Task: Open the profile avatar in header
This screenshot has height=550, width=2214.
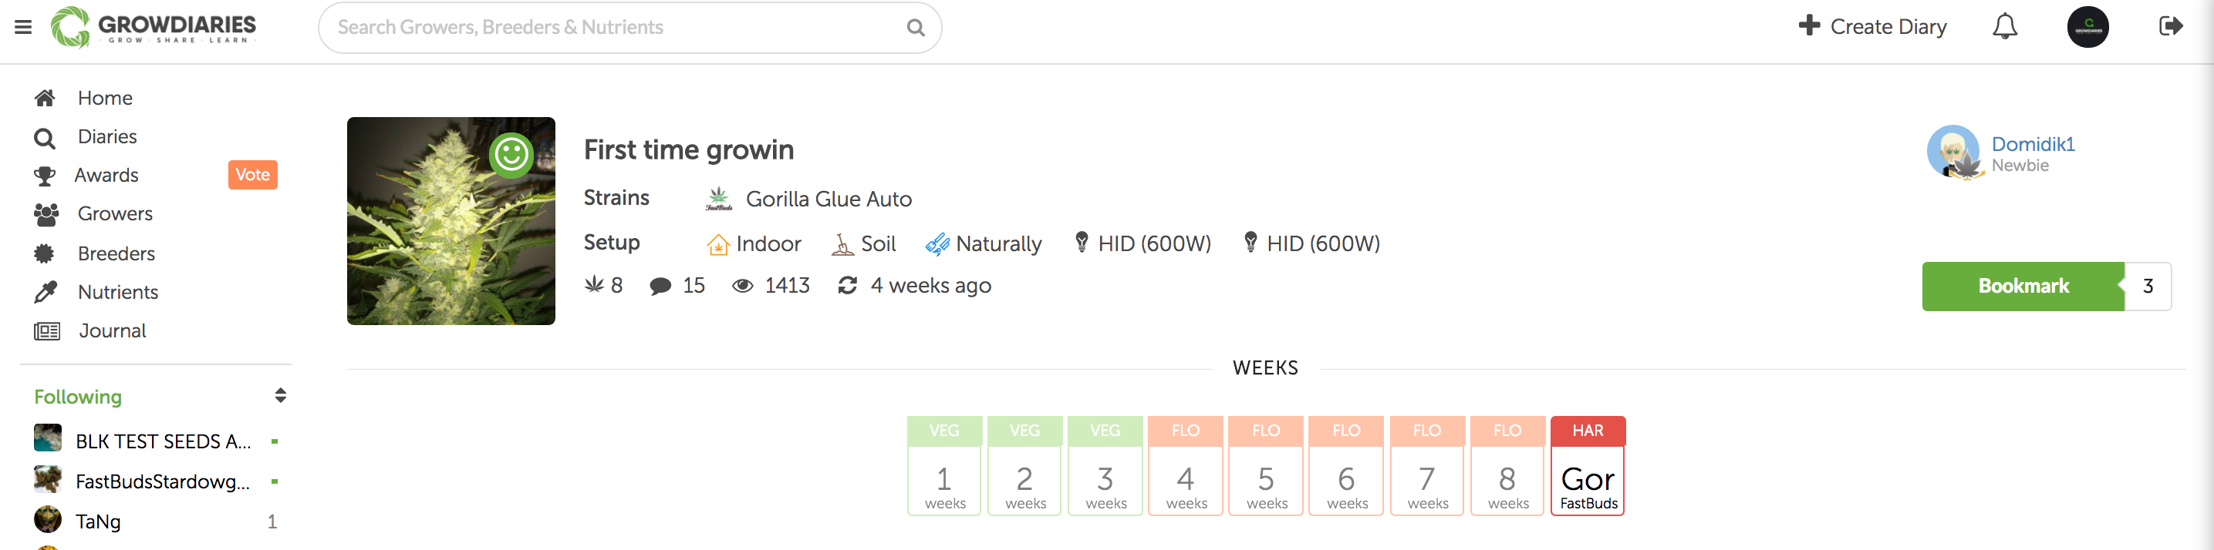Action: (2087, 28)
